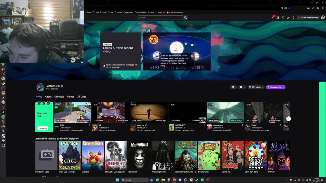The height and width of the screenshot is (183, 326).
Task: Click the Twitch Search input field
Action: [160, 18]
